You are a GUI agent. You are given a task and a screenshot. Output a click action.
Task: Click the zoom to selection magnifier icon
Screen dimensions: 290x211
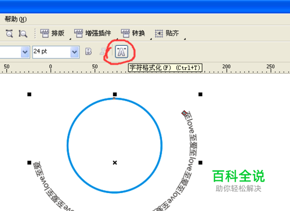coord(9,34)
